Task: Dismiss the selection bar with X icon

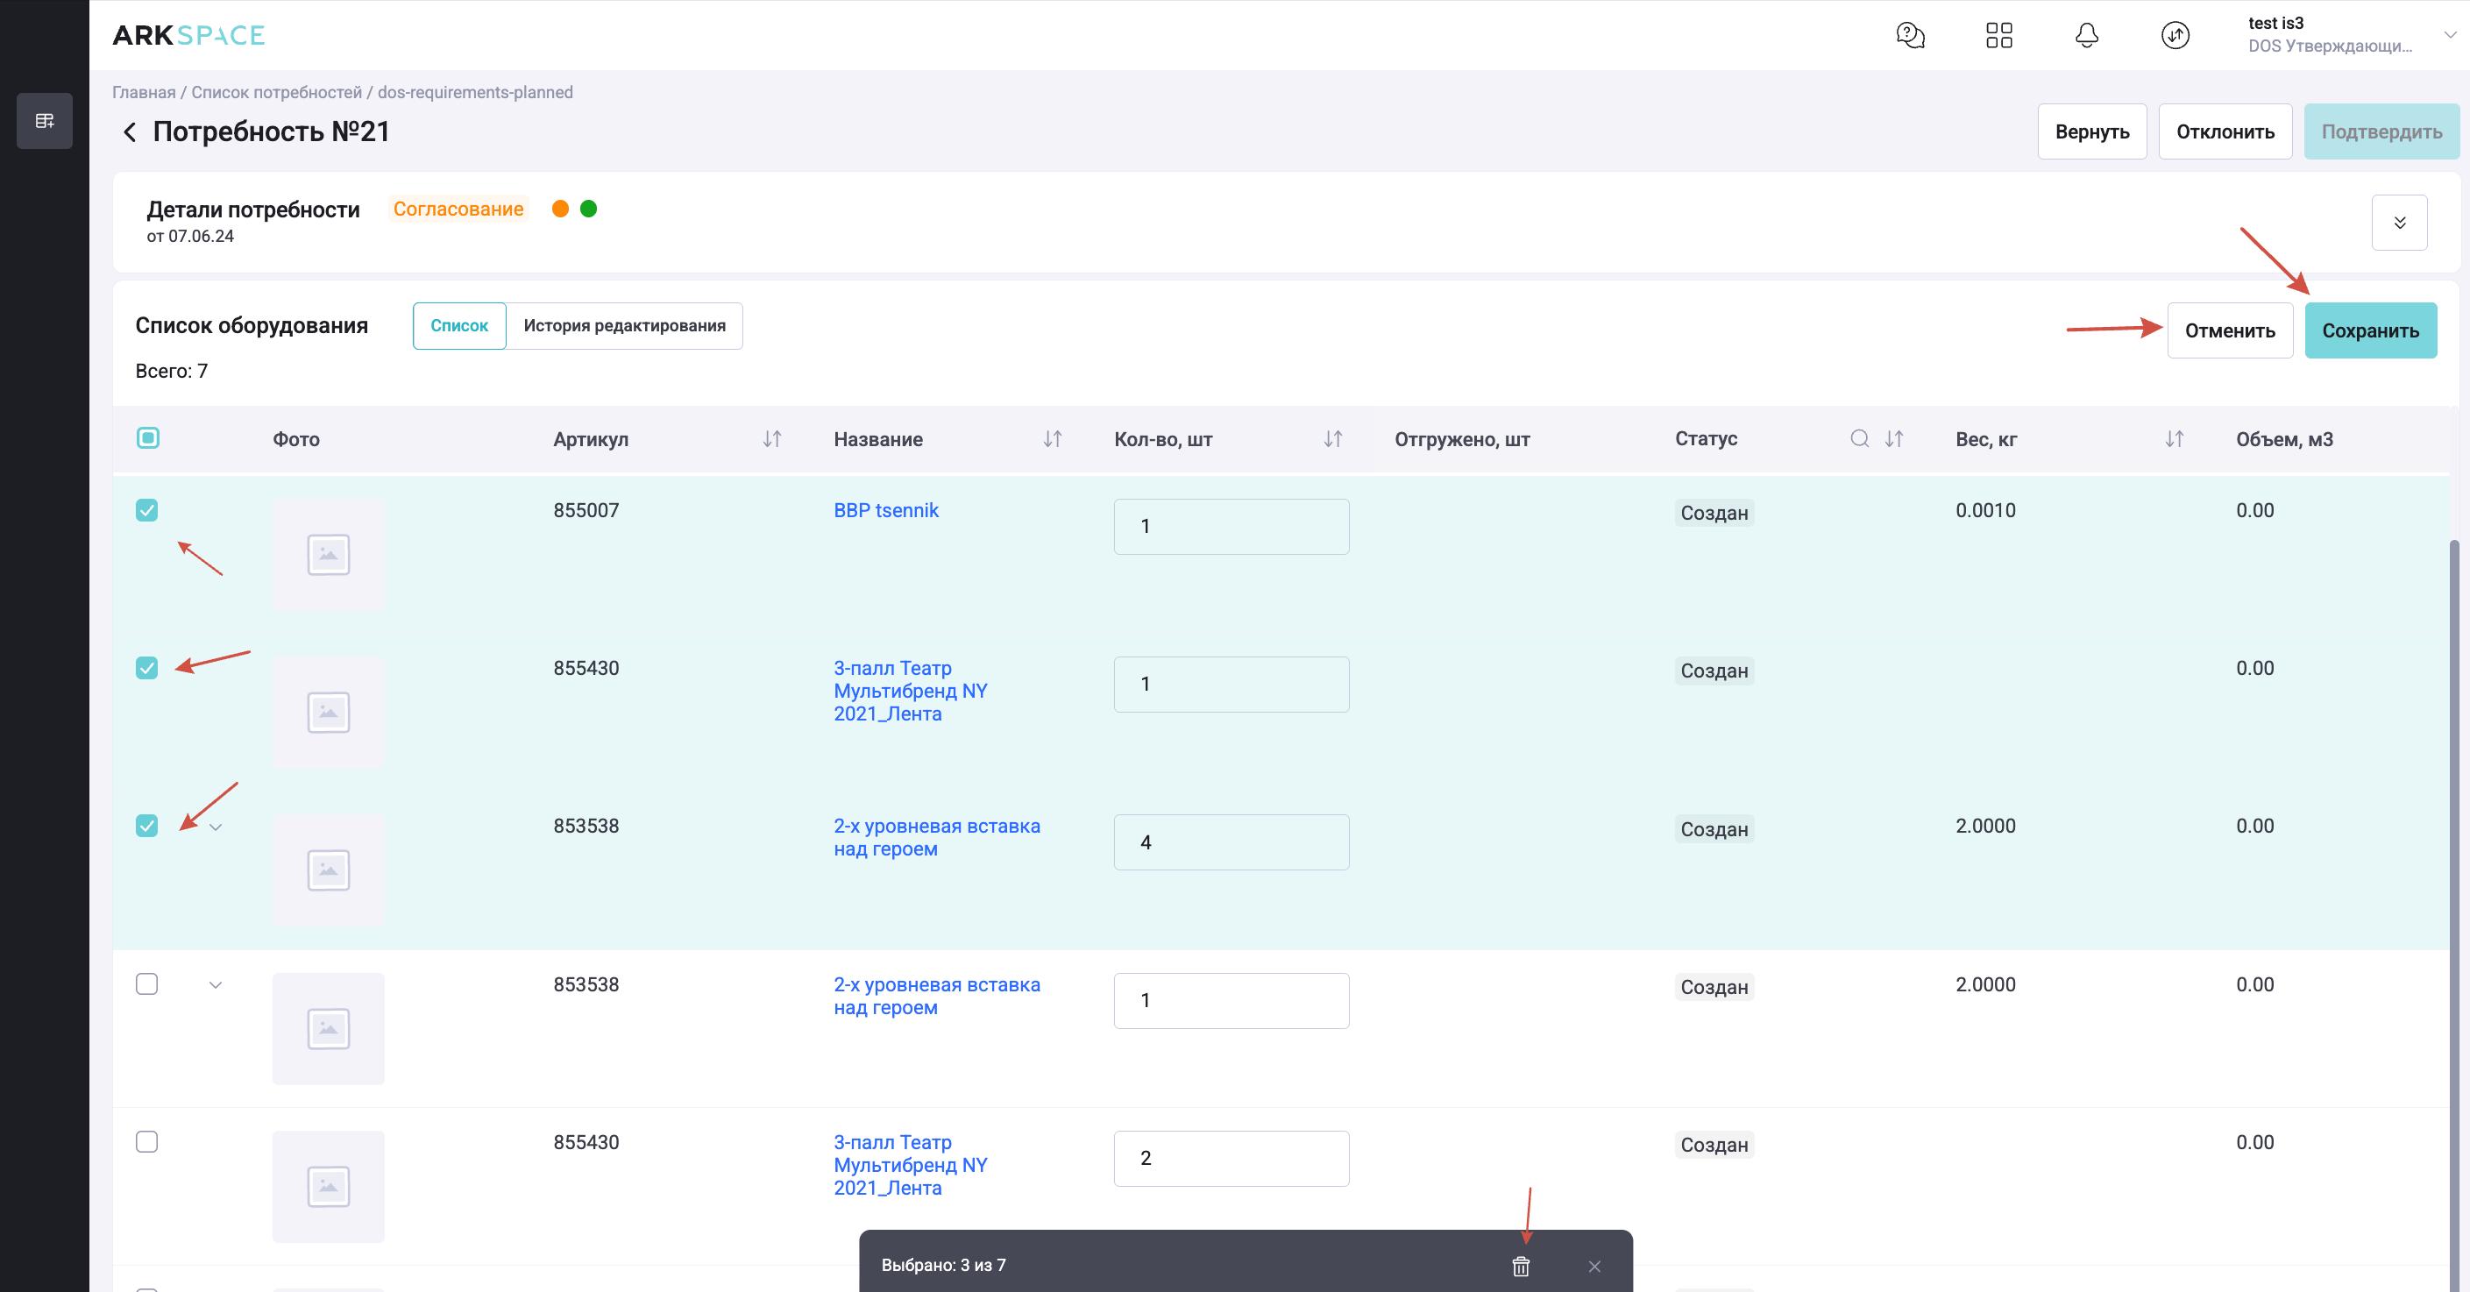Action: pyautogui.click(x=1594, y=1266)
